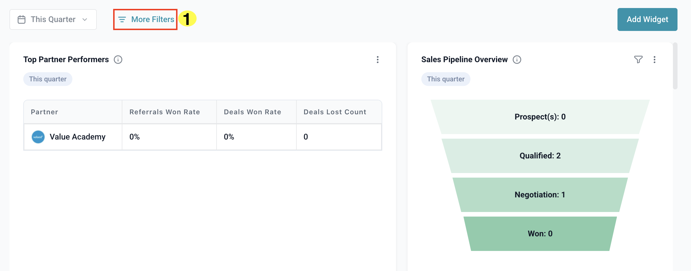Sort by Deals Won Rate column header

pyautogui.click(x=252, y=112)
